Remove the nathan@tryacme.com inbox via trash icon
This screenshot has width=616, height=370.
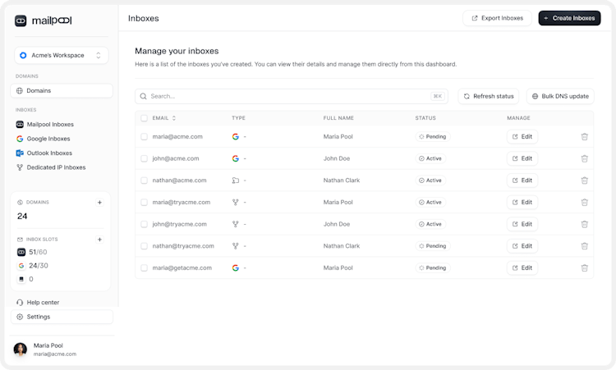tap(584, 246)
